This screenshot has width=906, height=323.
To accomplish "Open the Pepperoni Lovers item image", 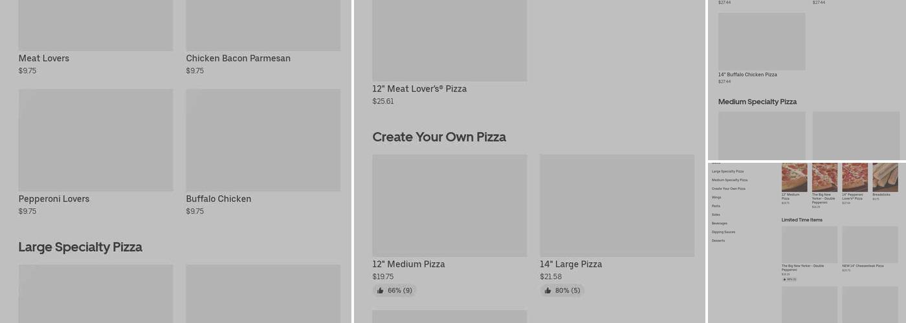I will (x=96, y=140).
